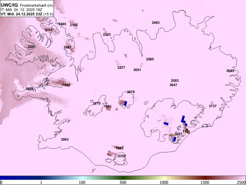This screenshot has width=246, height=185.
Task: Click the UWC/IG Frostmarkshæð title text
Action: pos(27,5)
